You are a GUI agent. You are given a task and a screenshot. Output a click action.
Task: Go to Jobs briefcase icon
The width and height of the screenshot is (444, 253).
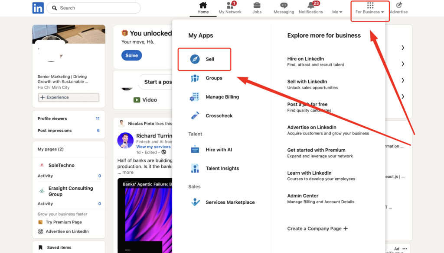point(257,5)
